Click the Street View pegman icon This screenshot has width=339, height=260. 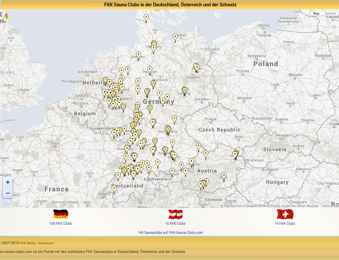coord(6,16)
